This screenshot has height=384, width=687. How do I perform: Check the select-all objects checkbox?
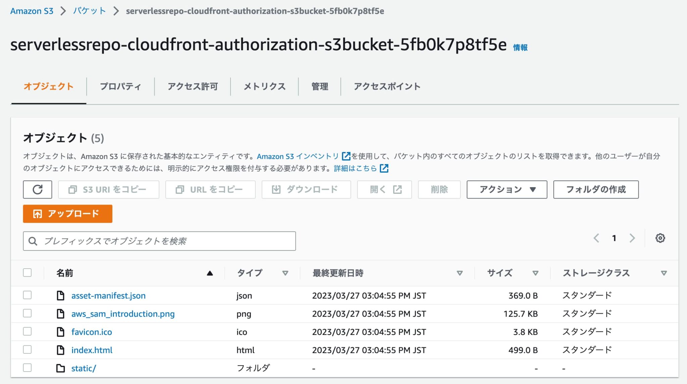click(27, 273)
